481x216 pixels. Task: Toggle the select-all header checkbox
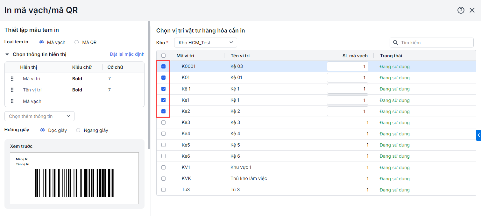164,55
